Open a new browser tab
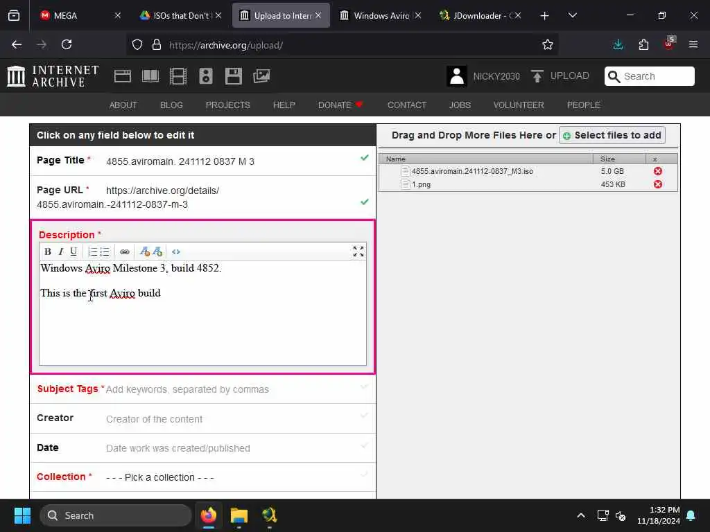 [544, 16]
